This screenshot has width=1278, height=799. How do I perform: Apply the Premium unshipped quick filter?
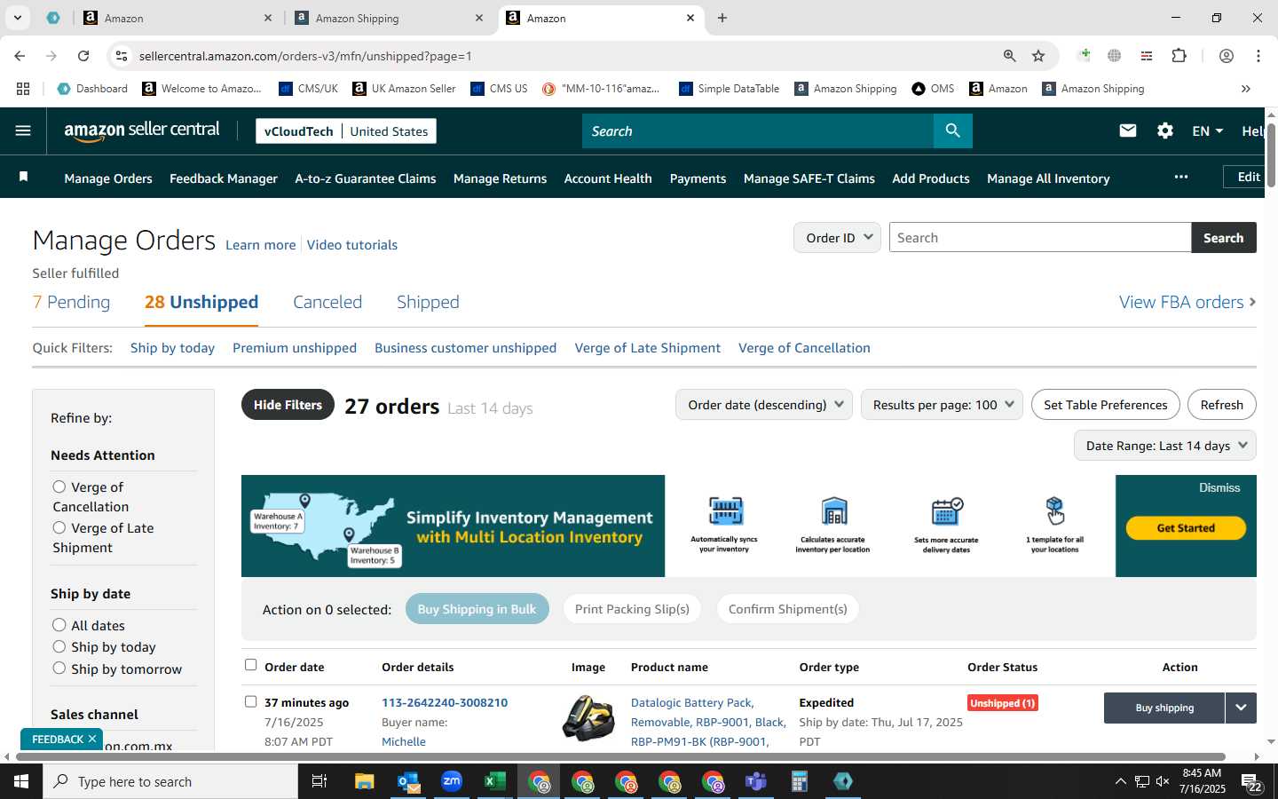295,348
